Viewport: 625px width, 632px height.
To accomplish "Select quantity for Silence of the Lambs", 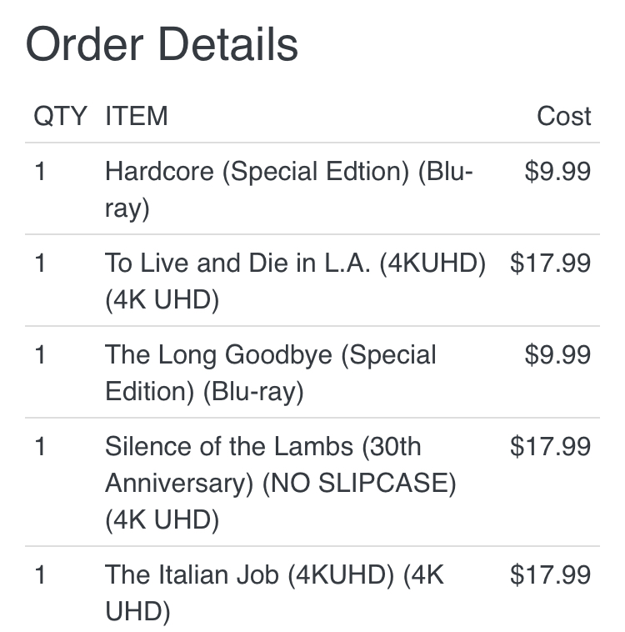I will (x=41, y=447).
